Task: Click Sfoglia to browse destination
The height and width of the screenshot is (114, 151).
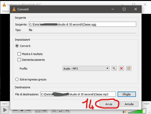Action: 127,94
